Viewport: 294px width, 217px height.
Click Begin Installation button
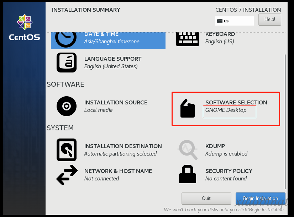tap(261, 199)
